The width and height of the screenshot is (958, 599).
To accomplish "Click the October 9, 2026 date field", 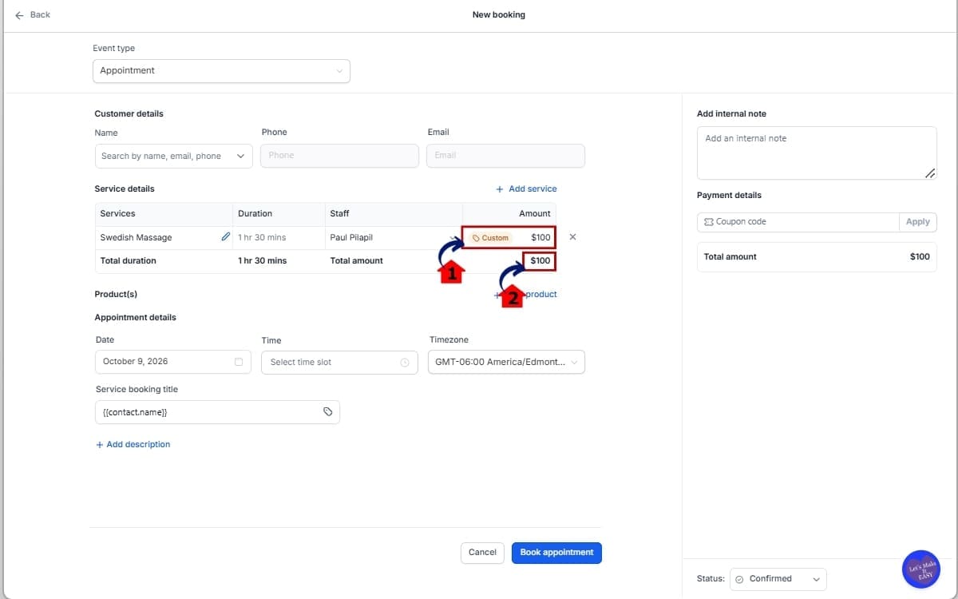I will click(173, 362).
